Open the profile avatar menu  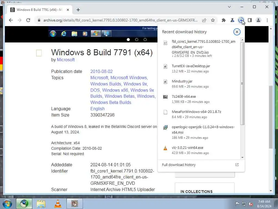click(258, 20)
